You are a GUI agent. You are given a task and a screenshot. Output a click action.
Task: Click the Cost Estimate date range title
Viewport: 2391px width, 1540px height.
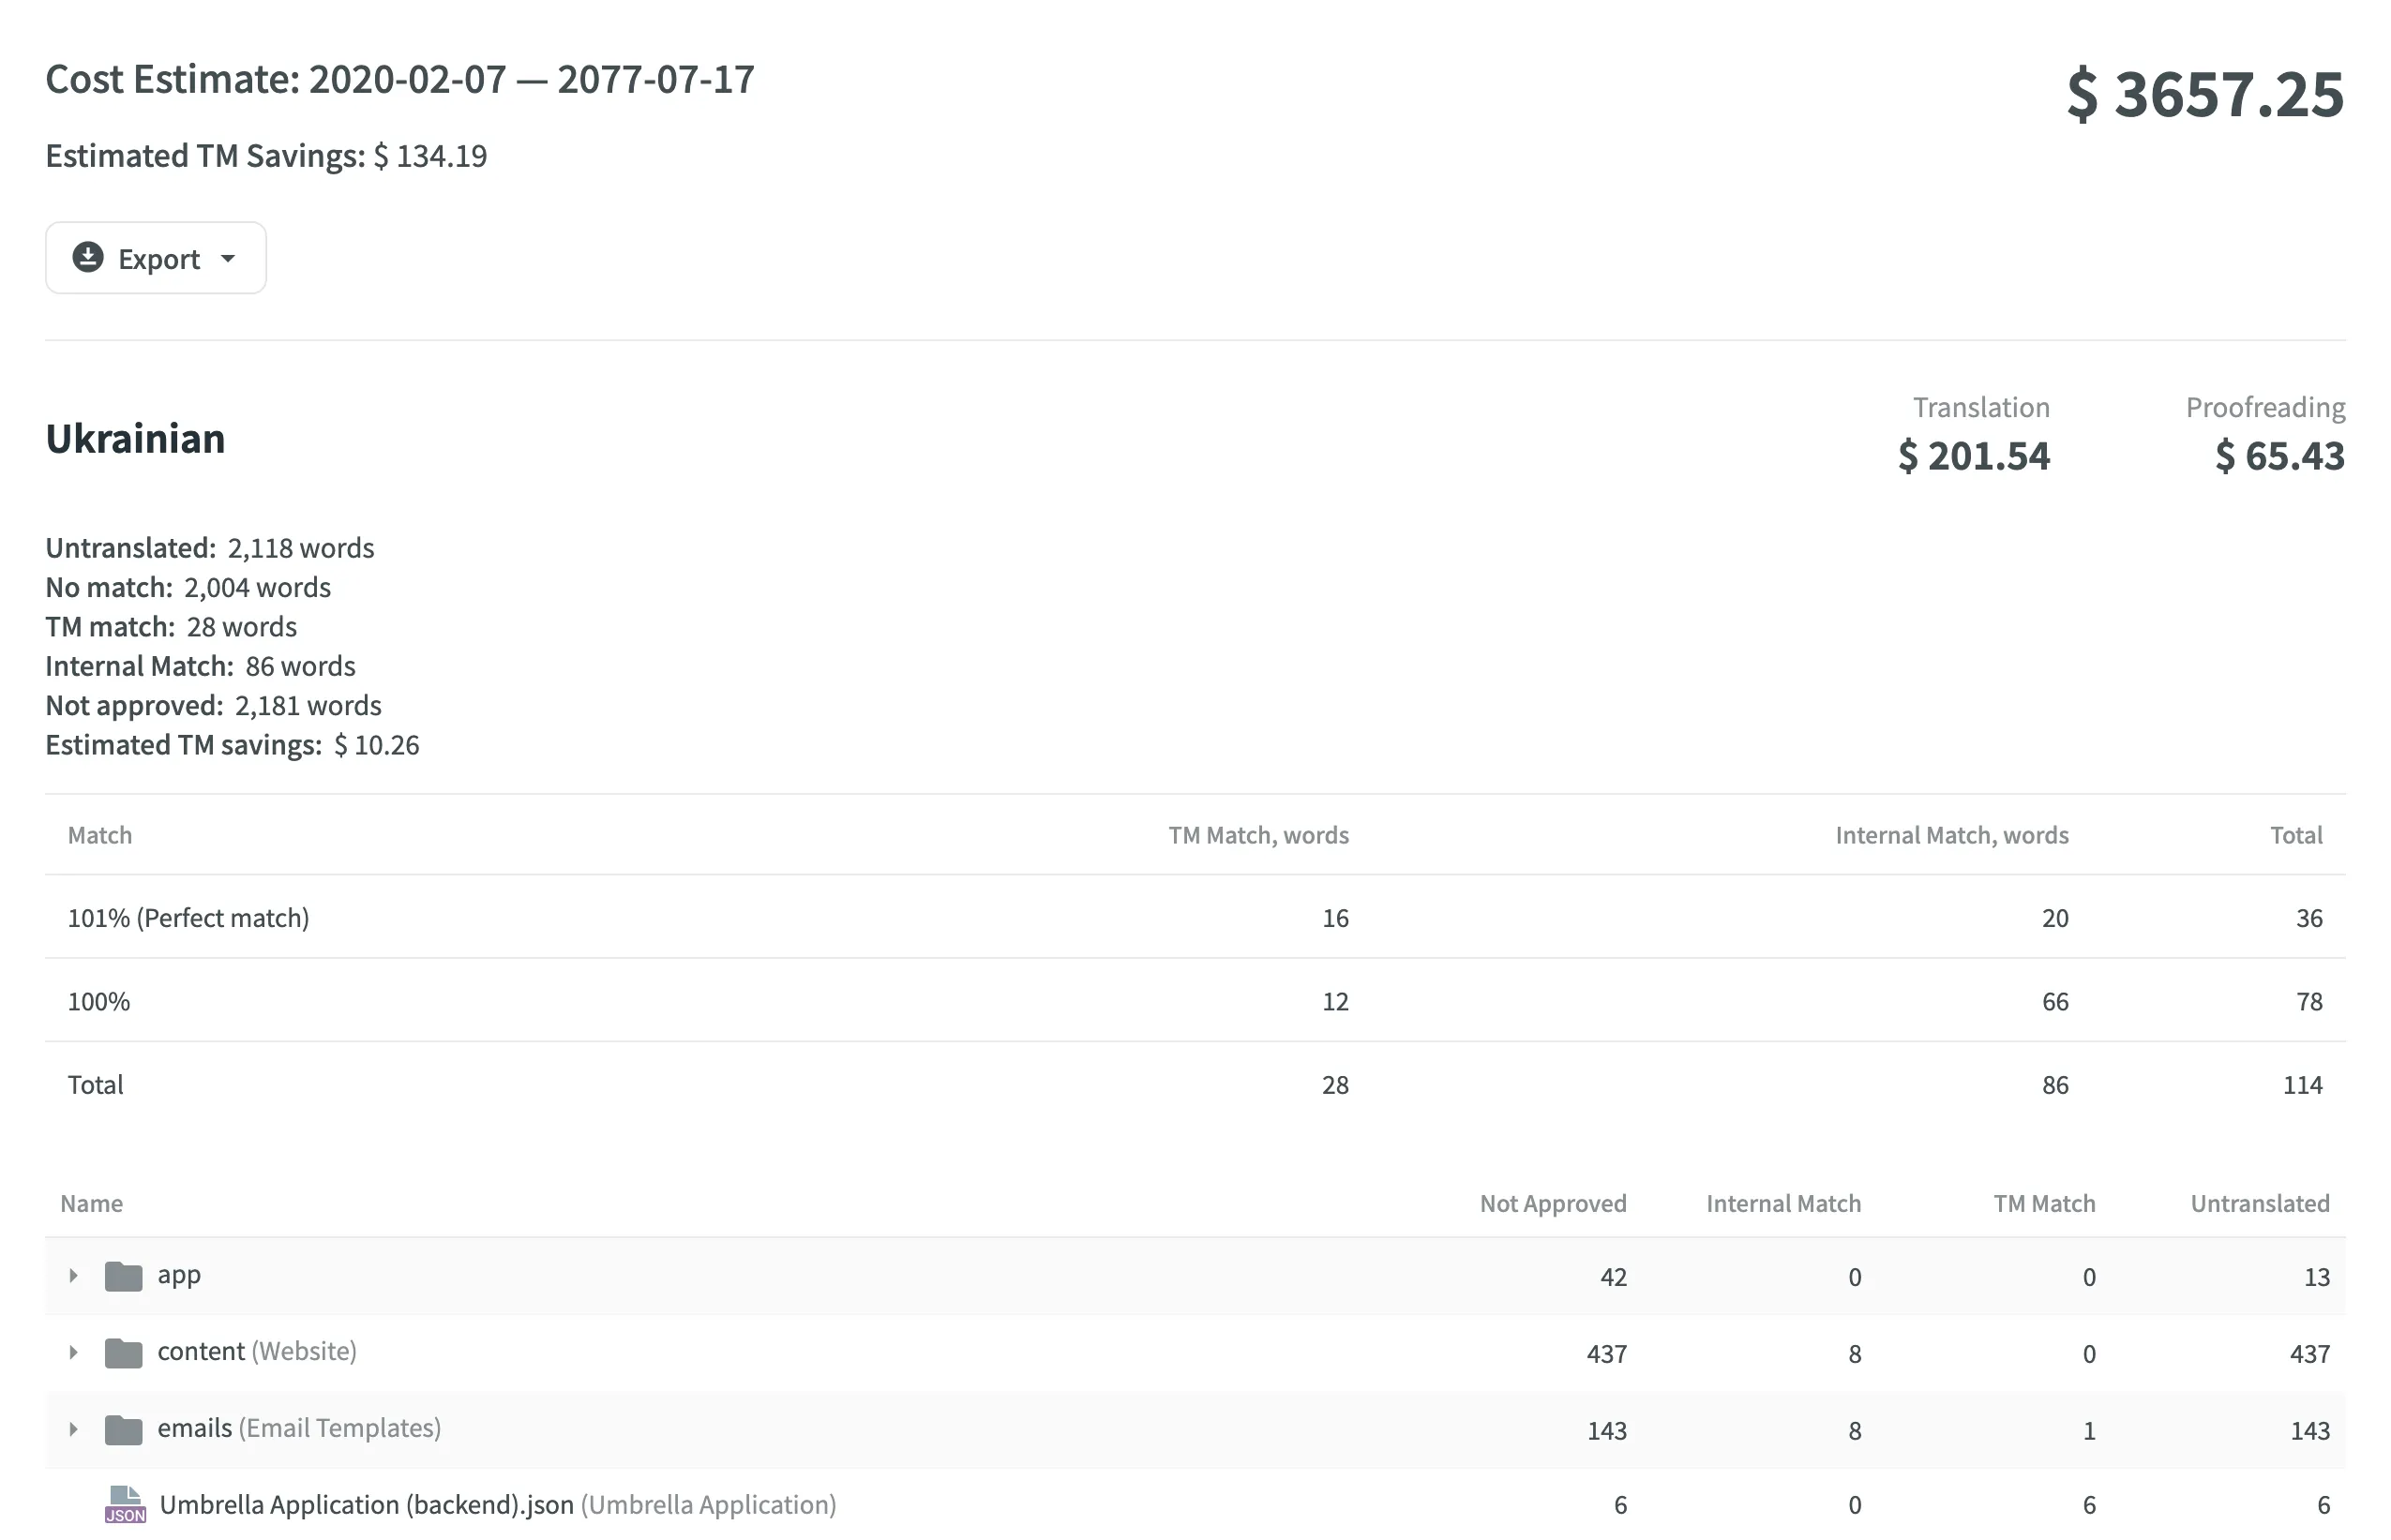[x=400, y=80]
